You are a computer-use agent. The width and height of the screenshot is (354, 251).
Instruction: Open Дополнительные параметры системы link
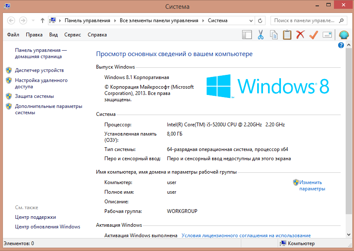point(48,109)
